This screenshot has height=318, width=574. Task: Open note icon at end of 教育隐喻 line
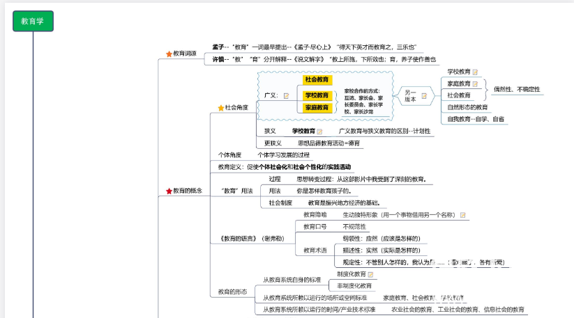pos(462,215)
